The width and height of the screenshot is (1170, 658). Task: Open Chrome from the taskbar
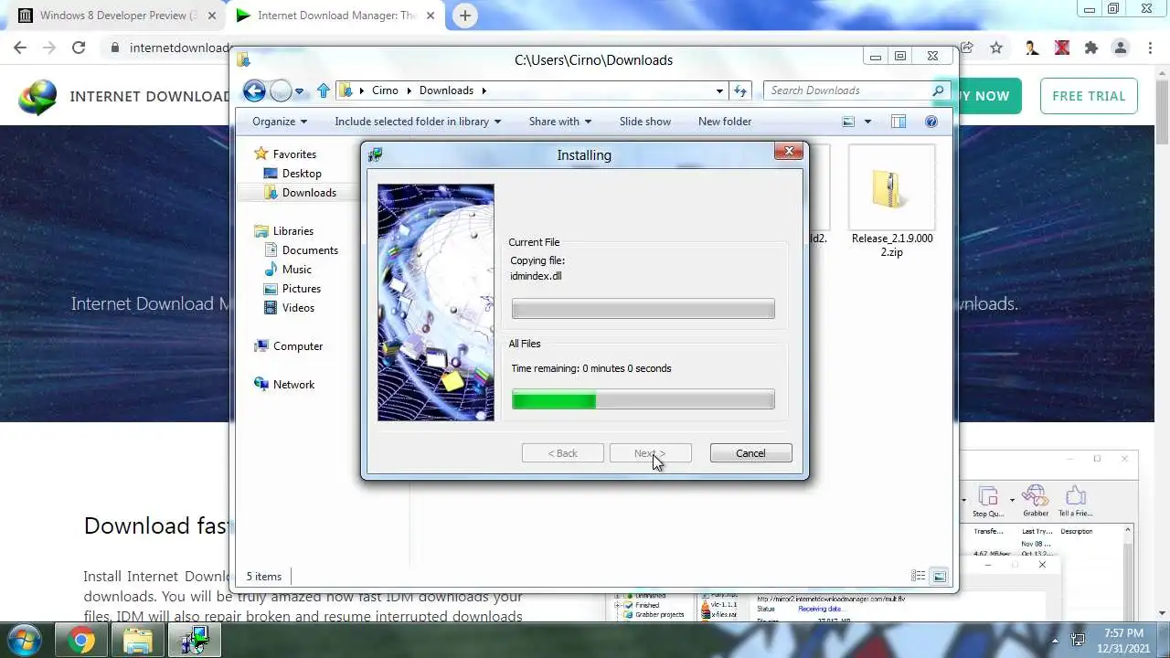tap(80, 641)
